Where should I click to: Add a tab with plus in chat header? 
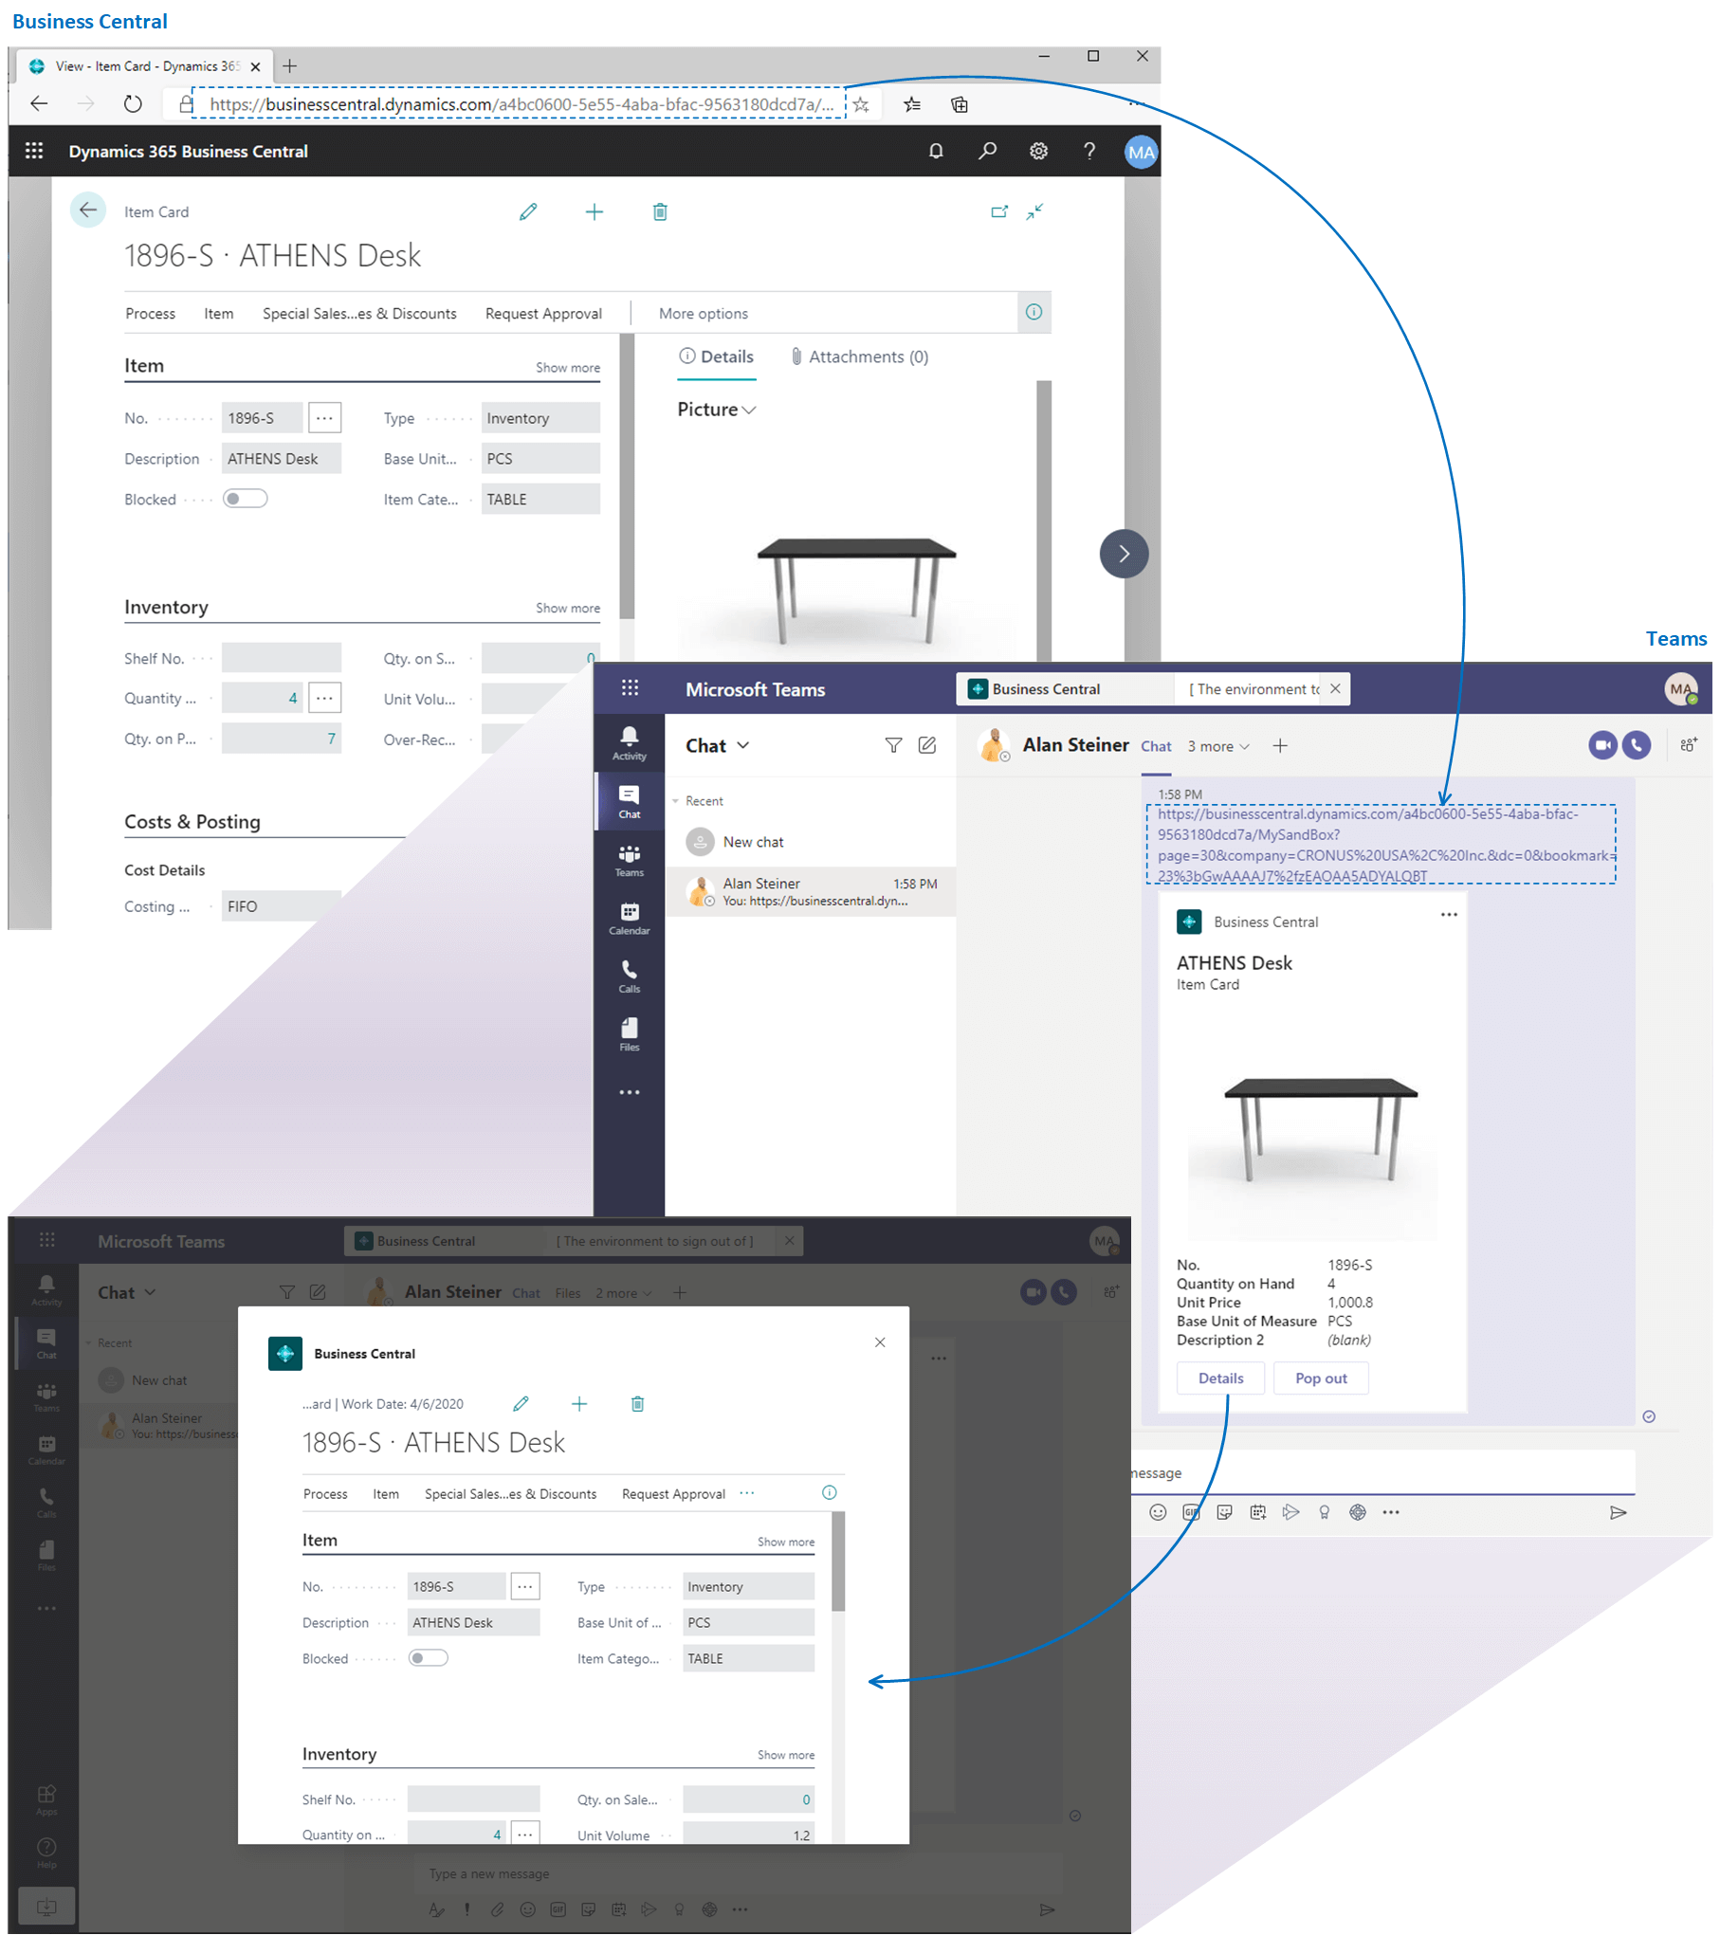[1280, 746]
